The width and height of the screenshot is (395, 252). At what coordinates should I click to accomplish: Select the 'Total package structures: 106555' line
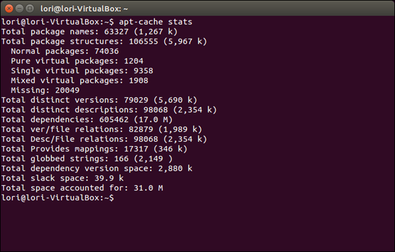point(104,41)
